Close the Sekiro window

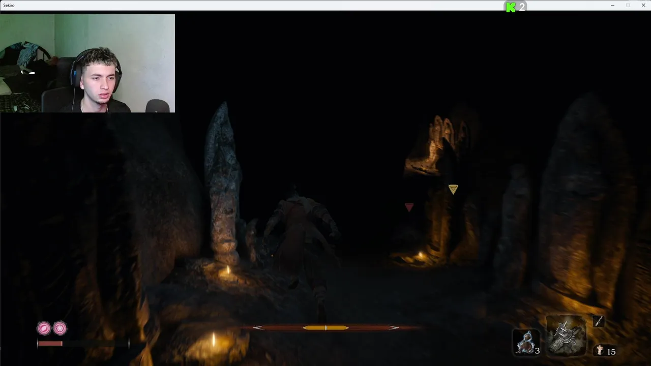coord(642,5)
